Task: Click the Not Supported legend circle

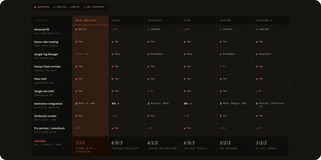Action: (85, 7)
